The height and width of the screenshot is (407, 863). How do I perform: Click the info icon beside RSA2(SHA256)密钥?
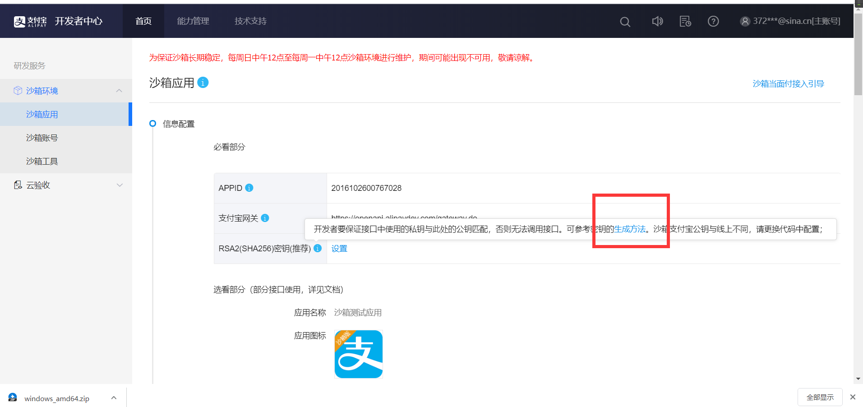pos(318,248)
